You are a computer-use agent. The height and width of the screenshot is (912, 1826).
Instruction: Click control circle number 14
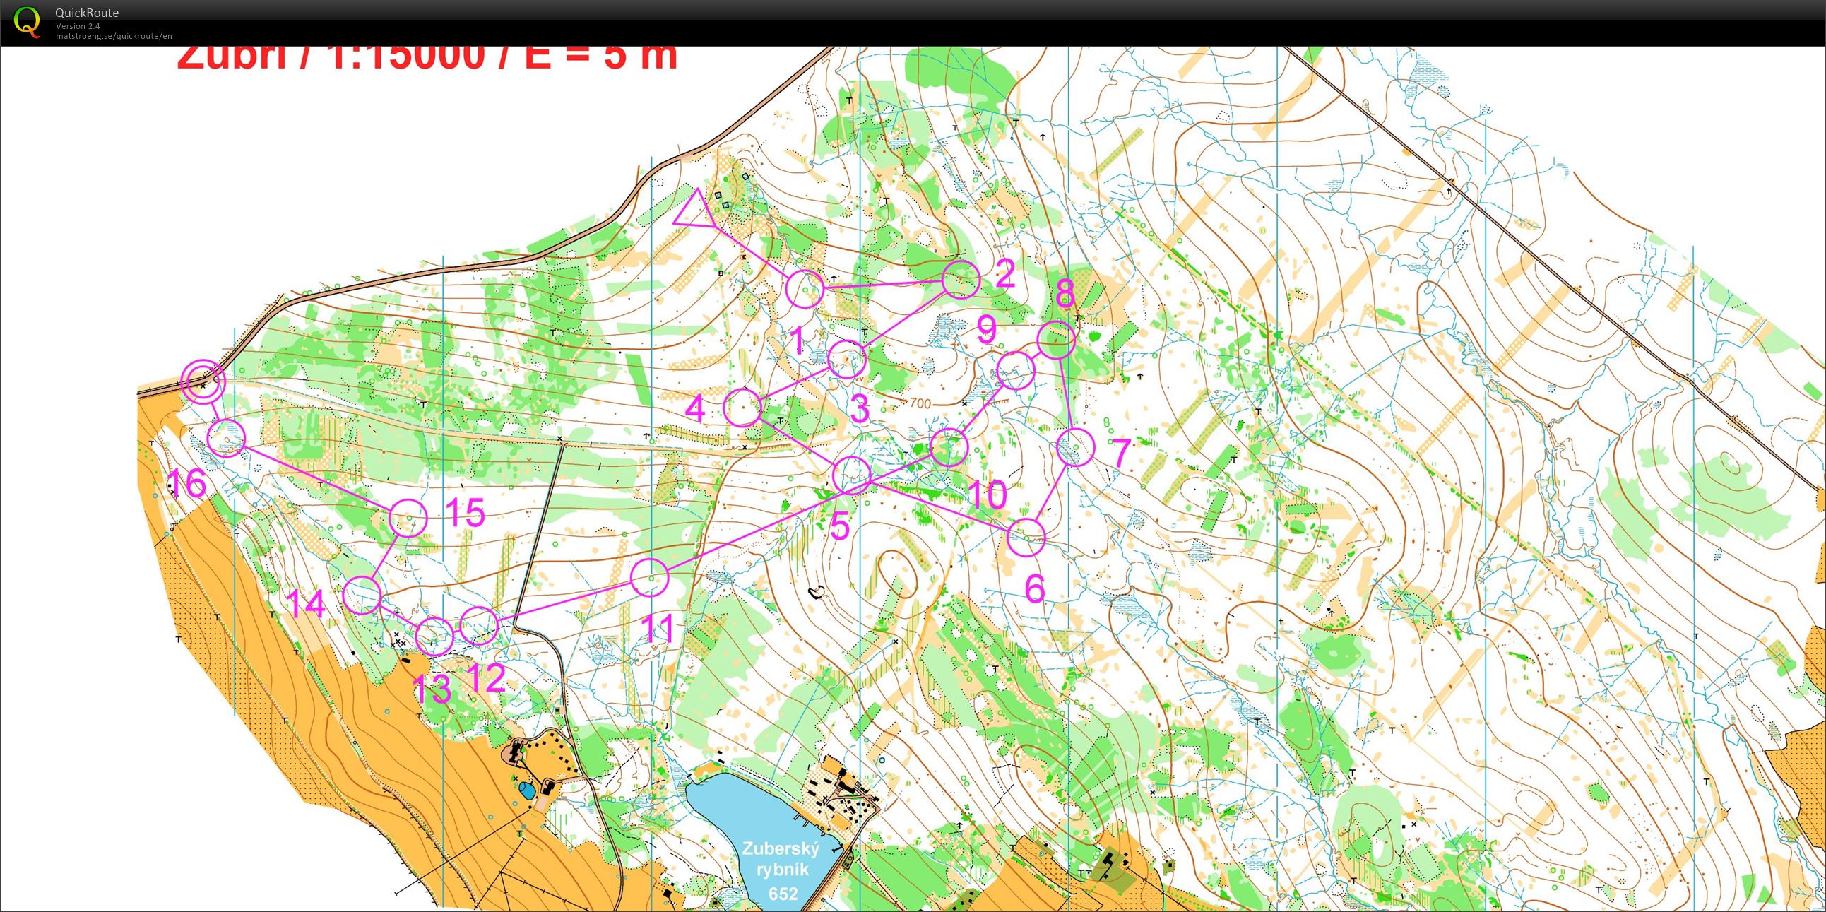[362, 596]
